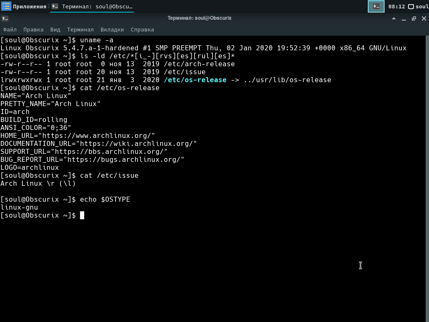Click the text /etc/arch-release
The width and height of the screenshot is (429, 322).
point(199,64)
